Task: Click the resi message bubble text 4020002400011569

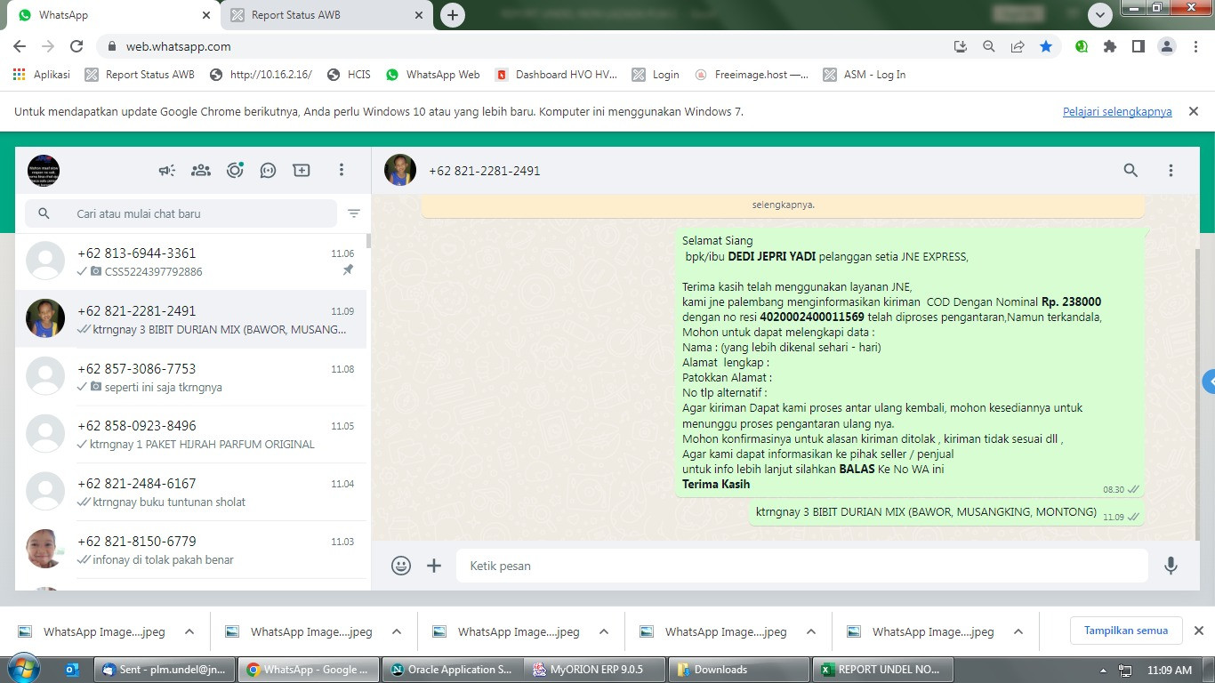Action: (812, 317)
